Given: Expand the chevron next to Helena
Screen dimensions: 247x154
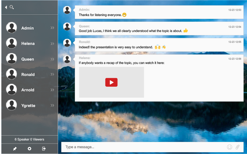Looking at the screenshot, I should pos(52,43).
